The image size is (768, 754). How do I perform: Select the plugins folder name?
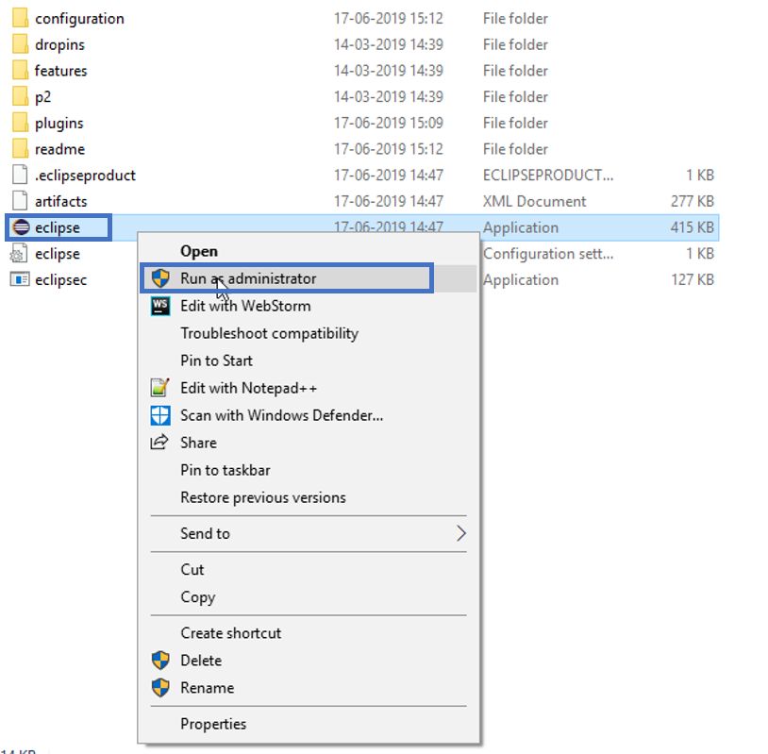(59, 123)
